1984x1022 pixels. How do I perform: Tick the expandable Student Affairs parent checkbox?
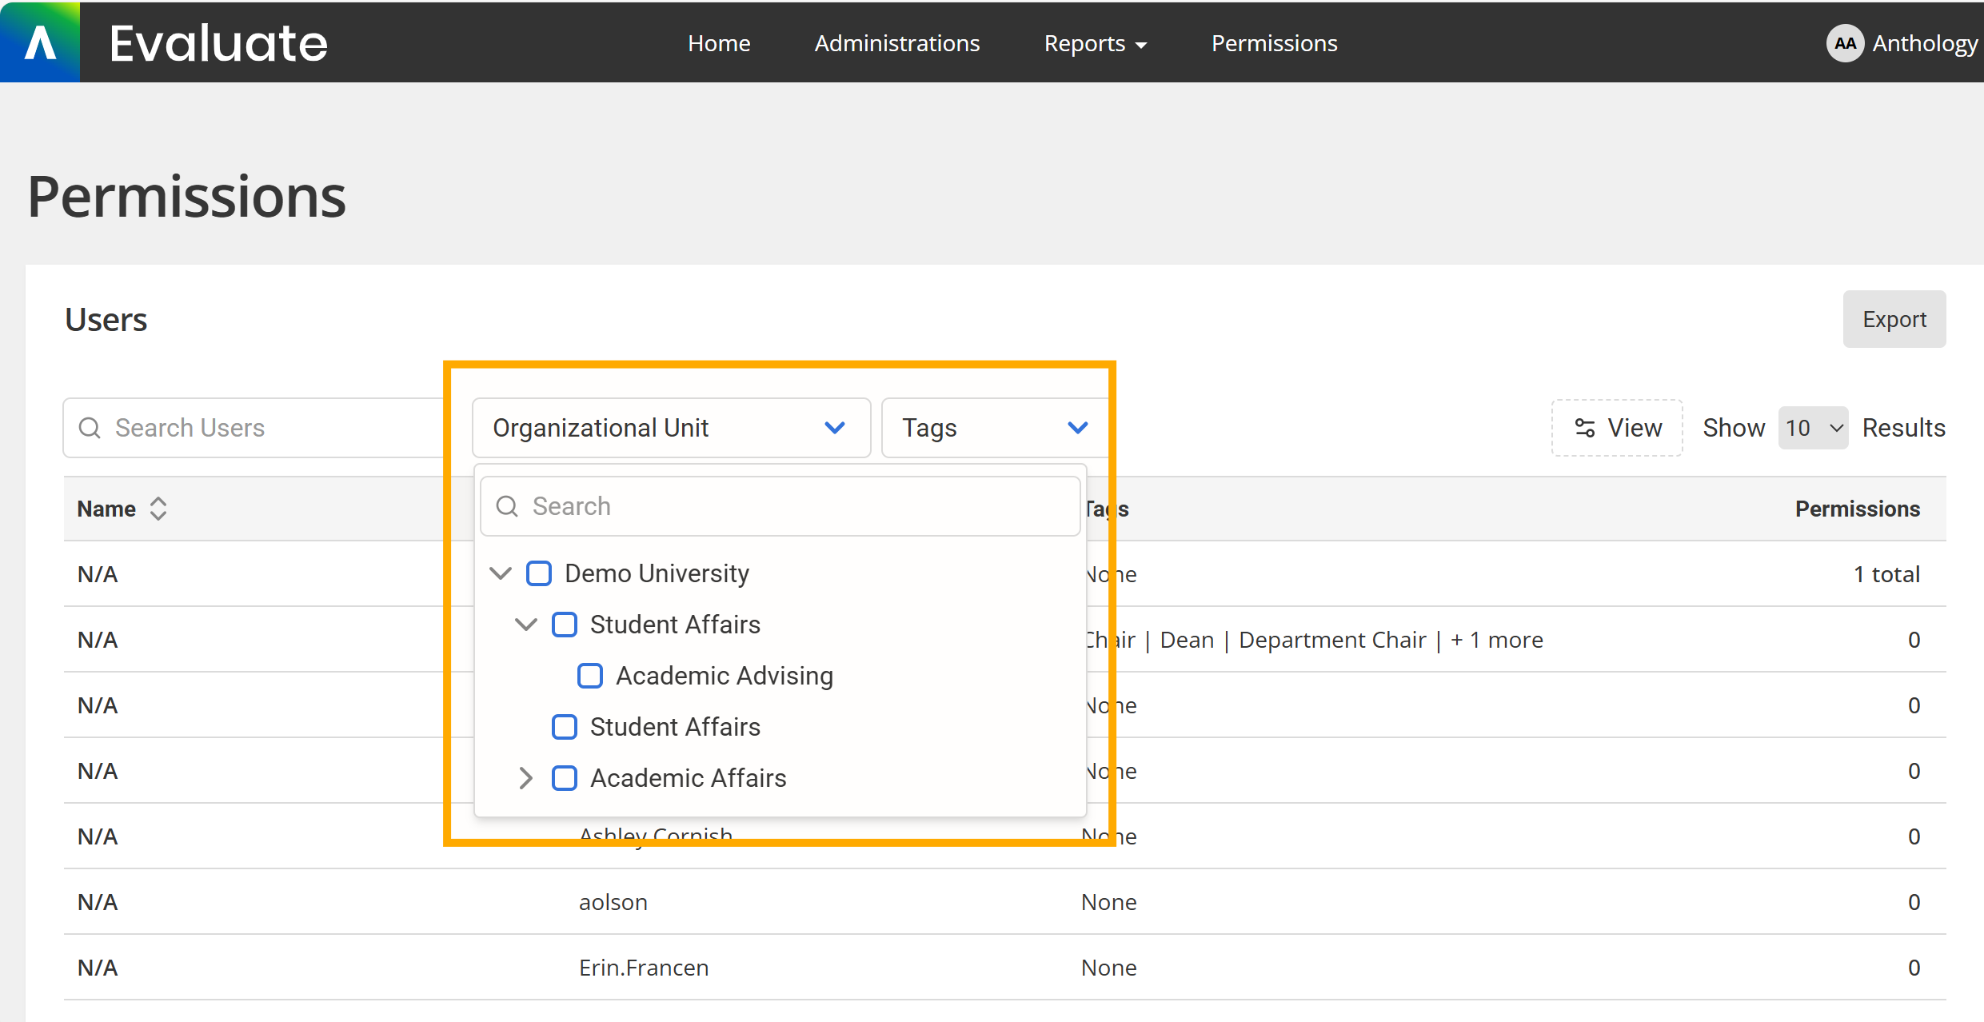point(565,625)
